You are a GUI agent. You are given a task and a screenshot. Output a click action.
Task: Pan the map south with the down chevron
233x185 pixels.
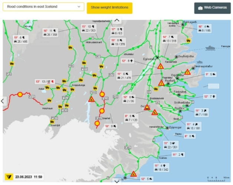click(x=116, y=181)
